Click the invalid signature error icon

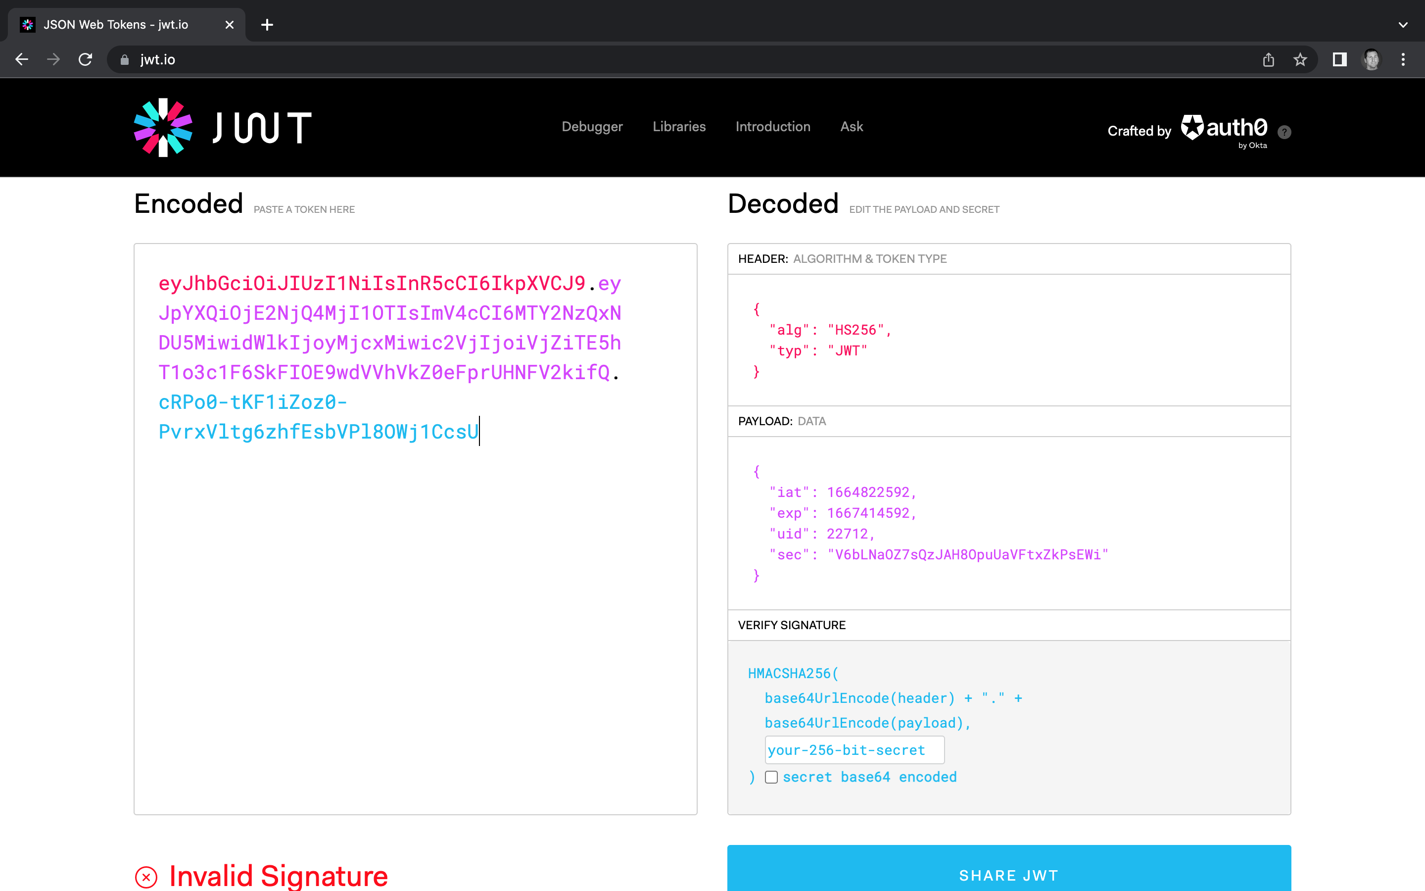click(x=147, y=876)
